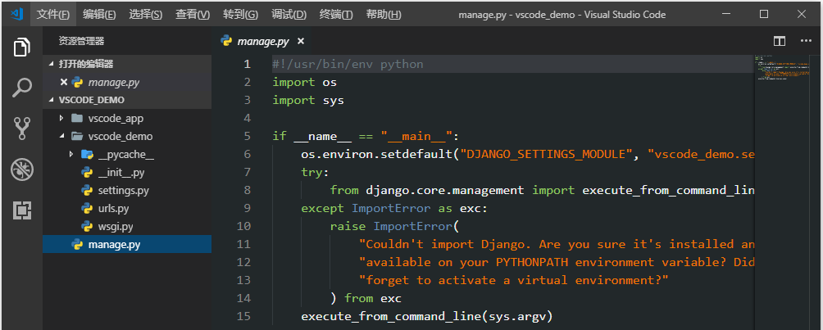Image resolution: width=823 pixels, height=330 pixels.
Task: Open the Extensions view icon
Action: click(21, 210)
